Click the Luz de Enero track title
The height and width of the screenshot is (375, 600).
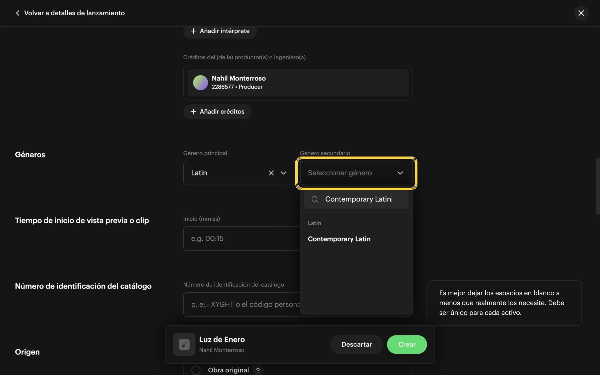222,340
